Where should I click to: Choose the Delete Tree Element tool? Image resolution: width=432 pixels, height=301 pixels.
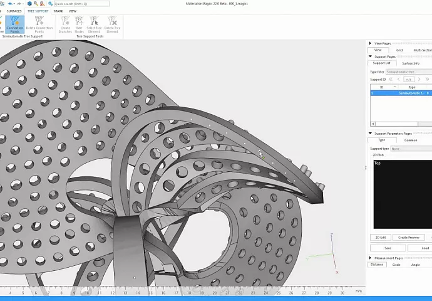coord(112,24)
